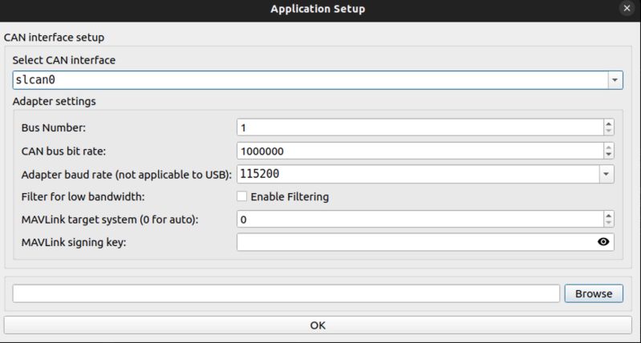
Task: Increase the MAVLink target system value
Action: tap(609, 216)
